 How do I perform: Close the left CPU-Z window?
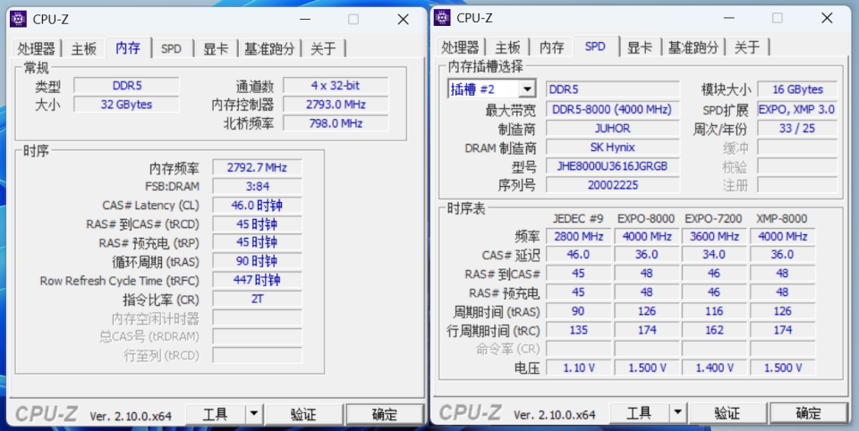click(x=404, y=19)
